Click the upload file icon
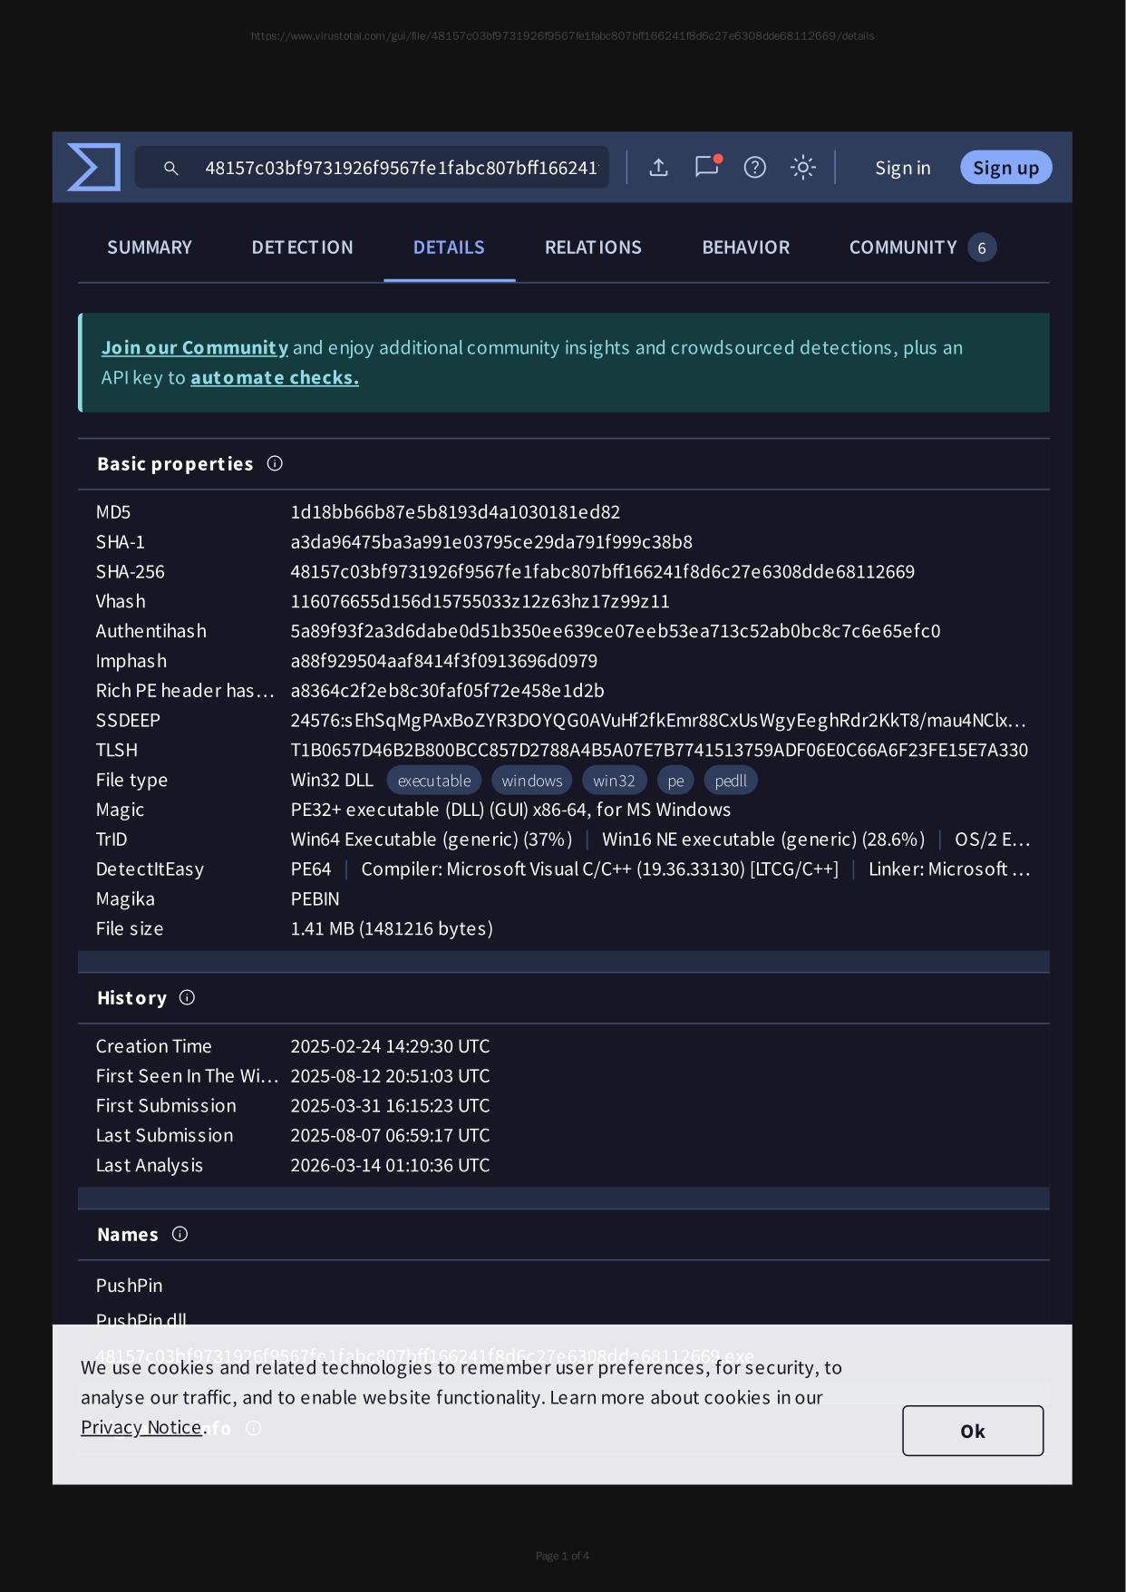 (659, 168)
